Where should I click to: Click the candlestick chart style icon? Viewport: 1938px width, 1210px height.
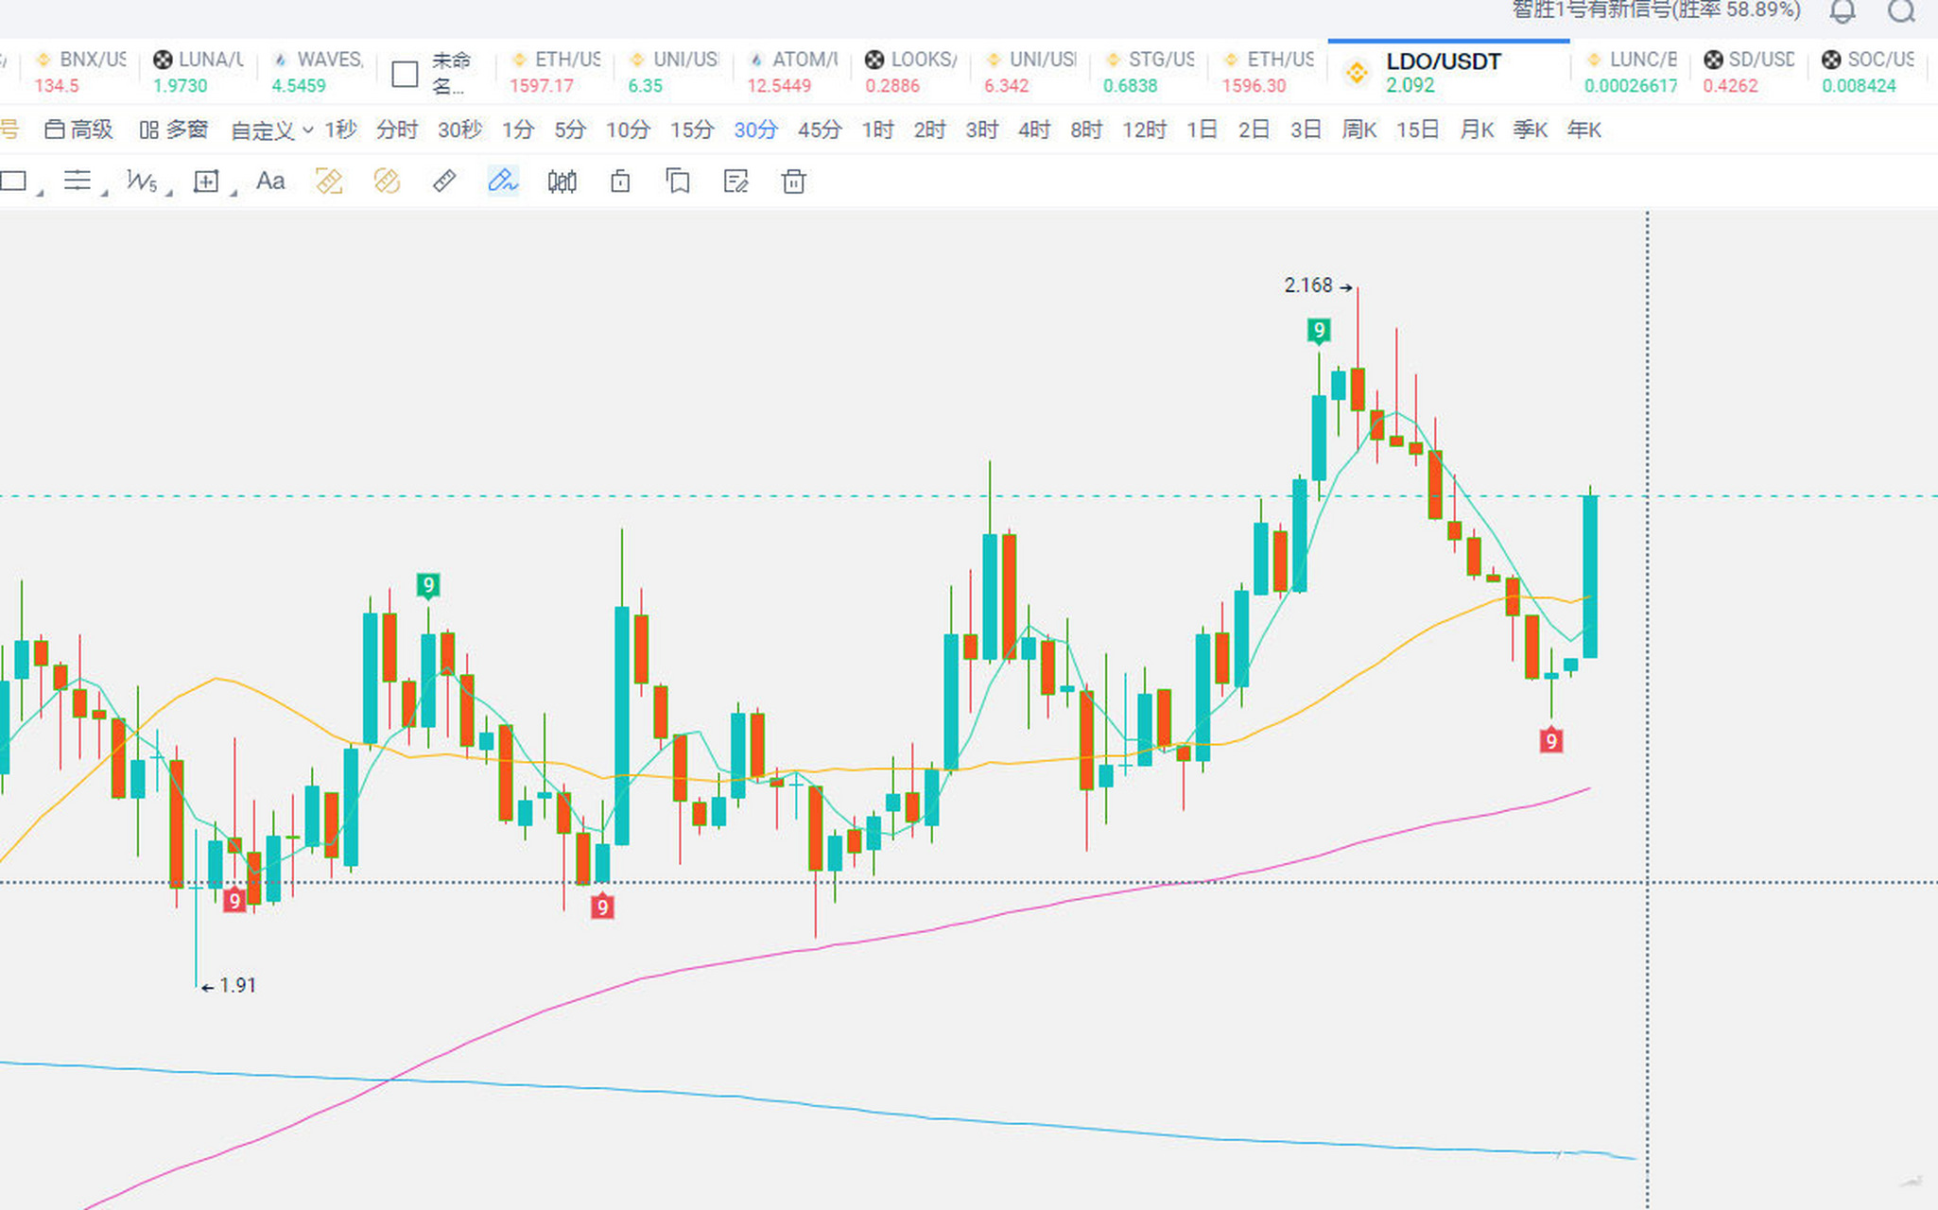[x=562, y=181]
